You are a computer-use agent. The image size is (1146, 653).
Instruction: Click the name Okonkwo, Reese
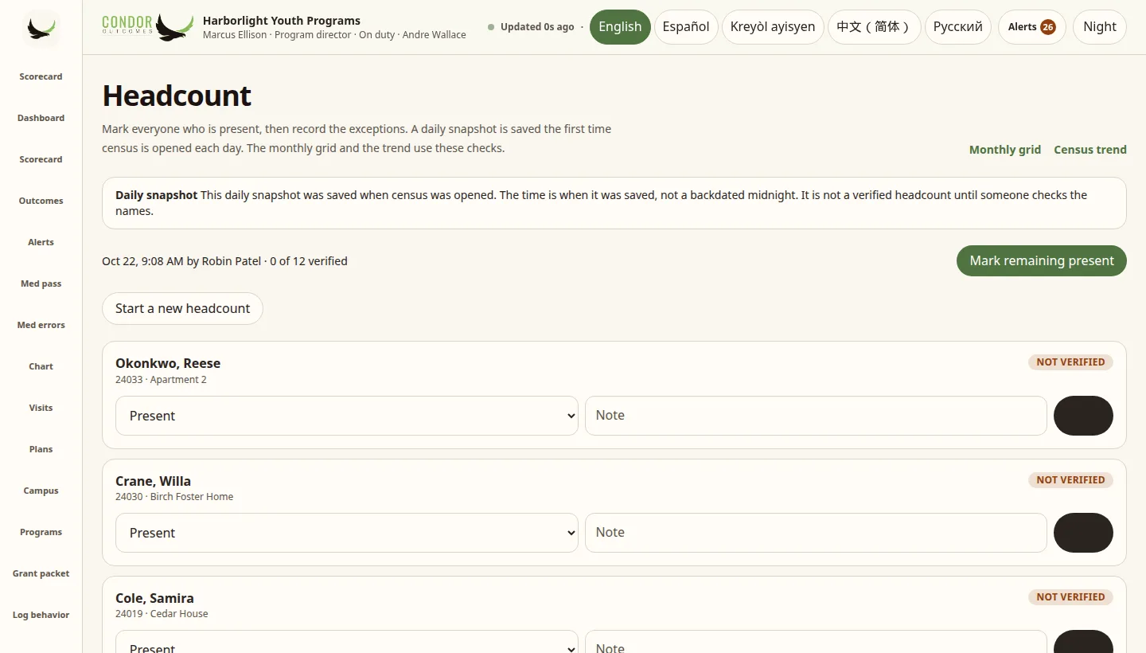pos(168,363)
